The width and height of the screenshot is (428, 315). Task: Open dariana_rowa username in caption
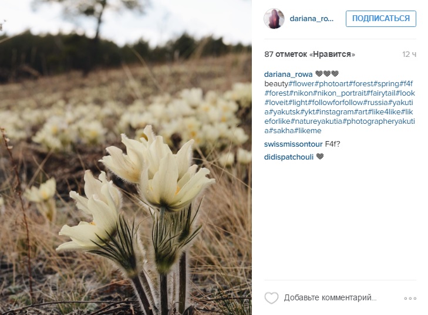[x=288, y=74]
